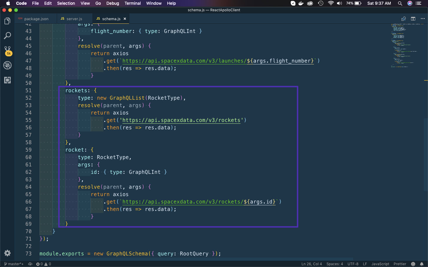Open the Terminal menu

click(x=133, y=3)
